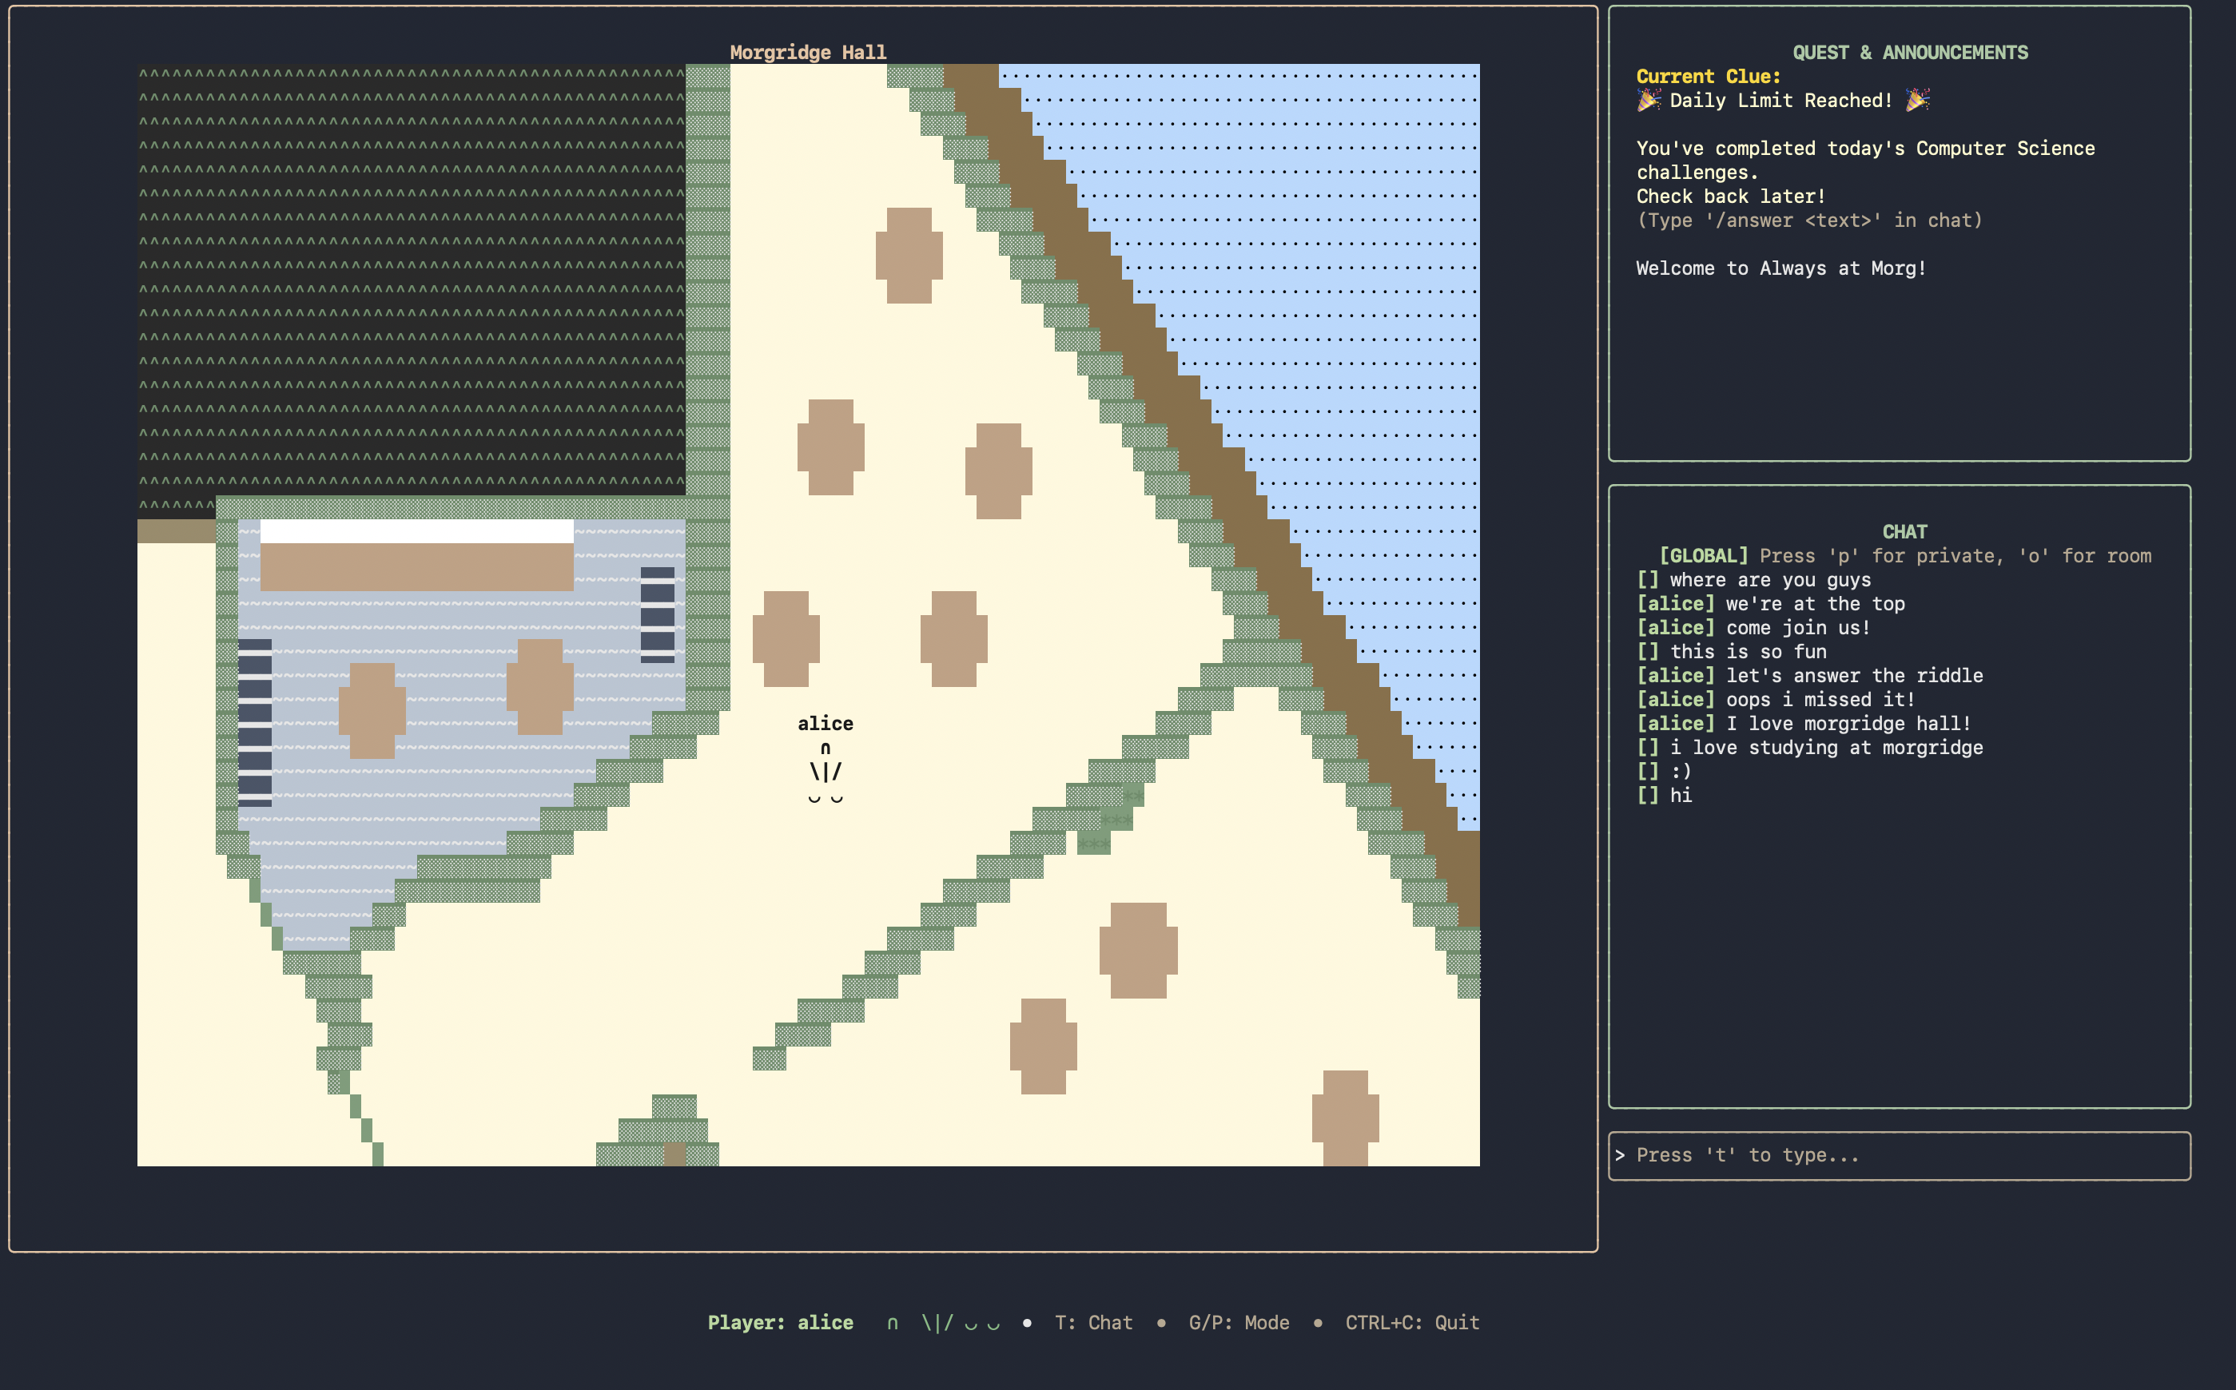The height and width of the screenshot is (1390, 2236).
Task: Click the light blue dotted water area
Action: pos(1333,230)
